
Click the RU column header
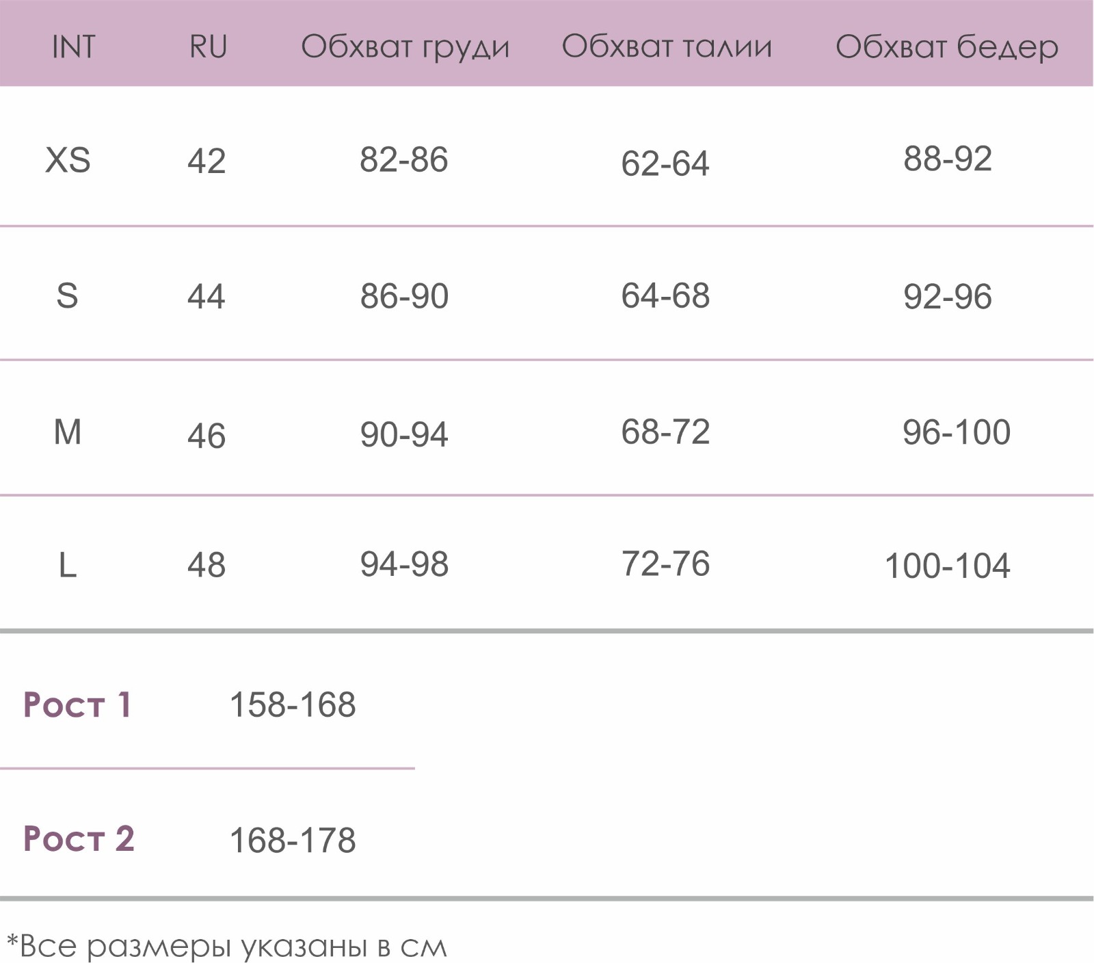click(208, 47)
